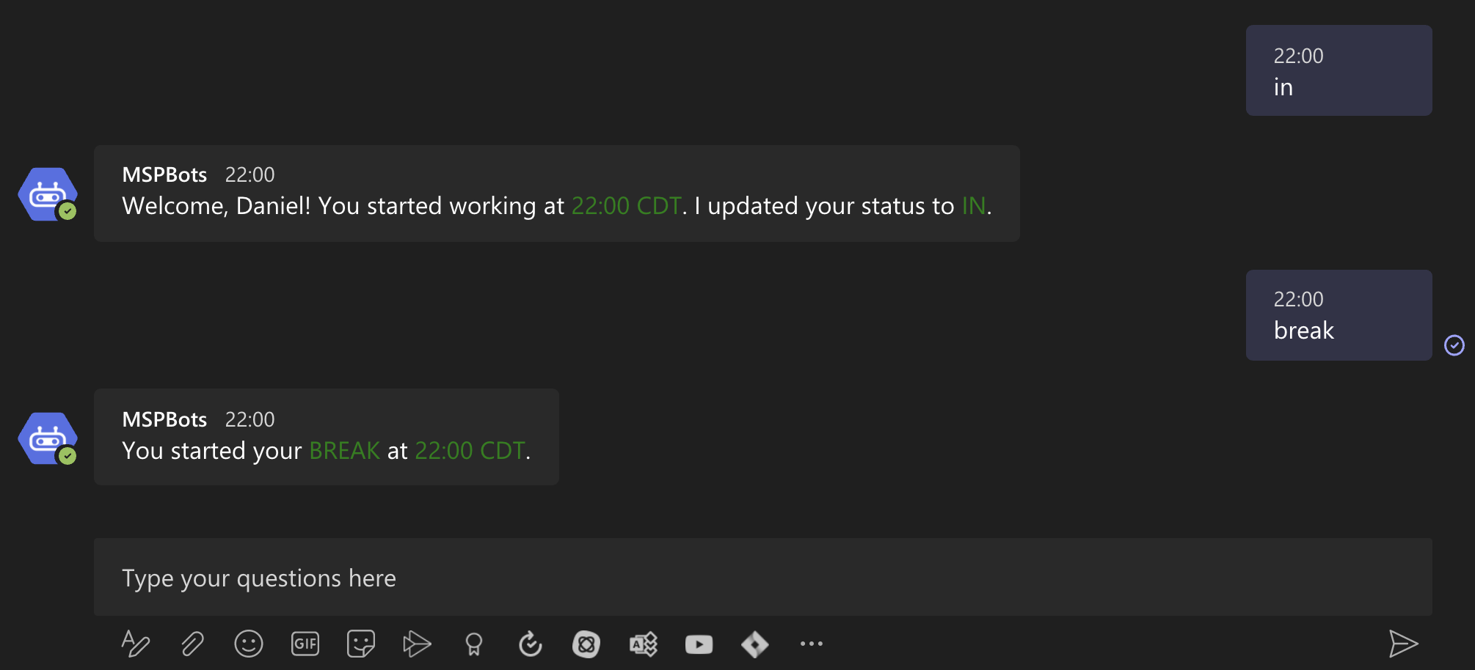The width and height of the screenshot is (1475, 670).
Task: Open the Jira diamond icon
Action: pyautogui.click(x=755, y=644)
